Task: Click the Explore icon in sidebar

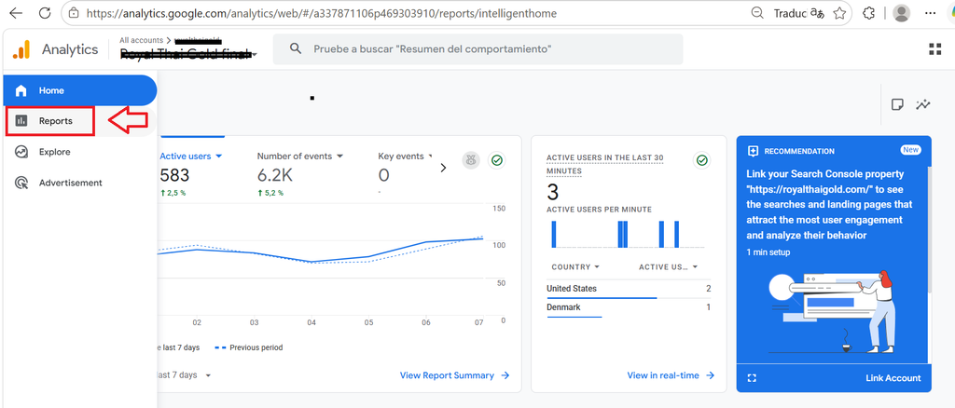Action: (21, 152)
